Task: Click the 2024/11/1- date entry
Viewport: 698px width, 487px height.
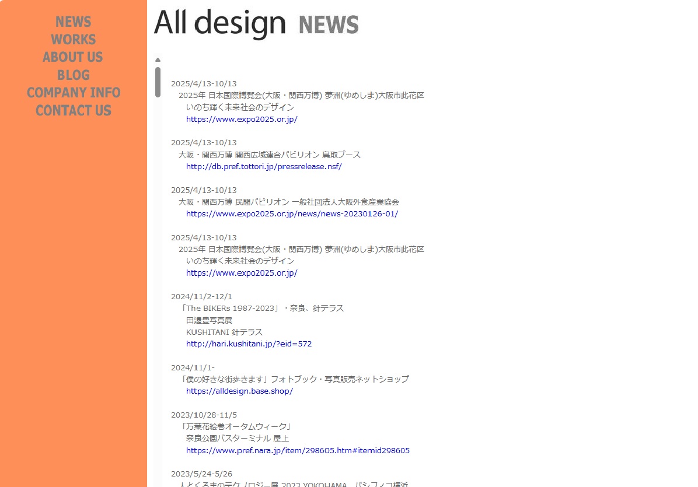Action: tap(193, 367)
